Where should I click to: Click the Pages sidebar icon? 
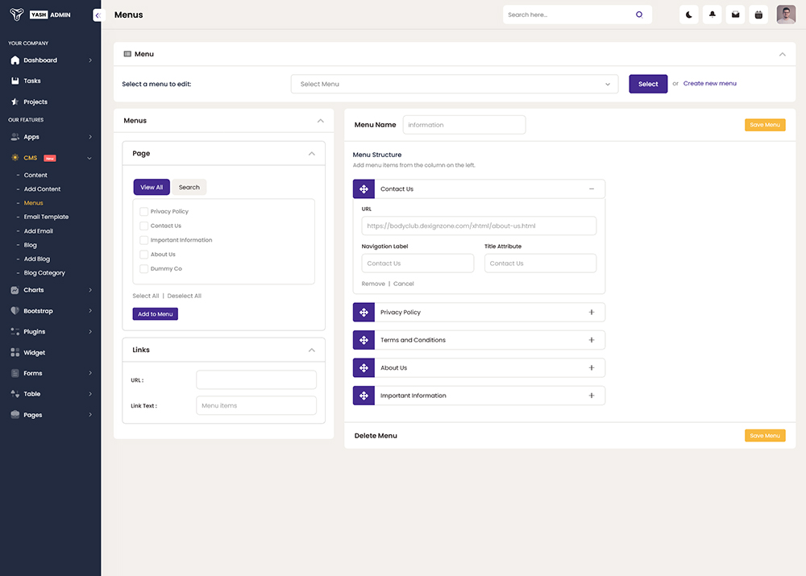pos(15,415)
